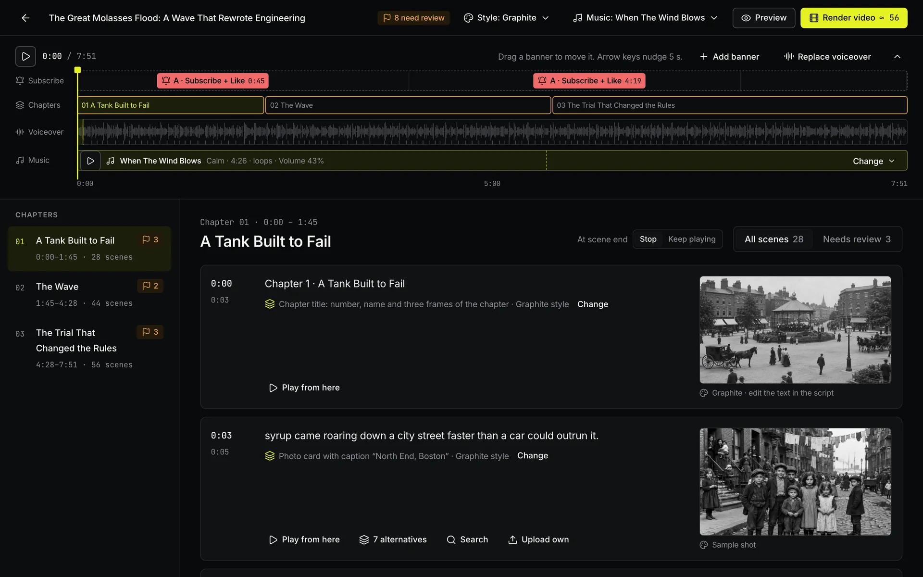Click the layers icon in Chapters row
The width and height of the screenshot is (923, 577).
coord(20,105)
